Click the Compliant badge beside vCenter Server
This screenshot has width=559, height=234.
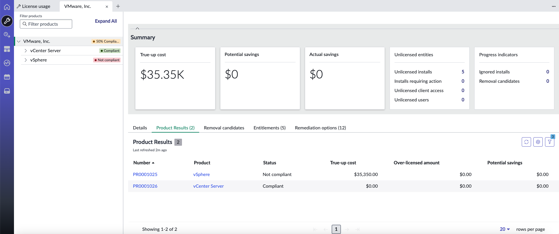[110, 51]
